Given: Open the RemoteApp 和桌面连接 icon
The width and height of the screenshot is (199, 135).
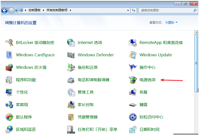Looking at the screenshot, I should pos(133,43).
